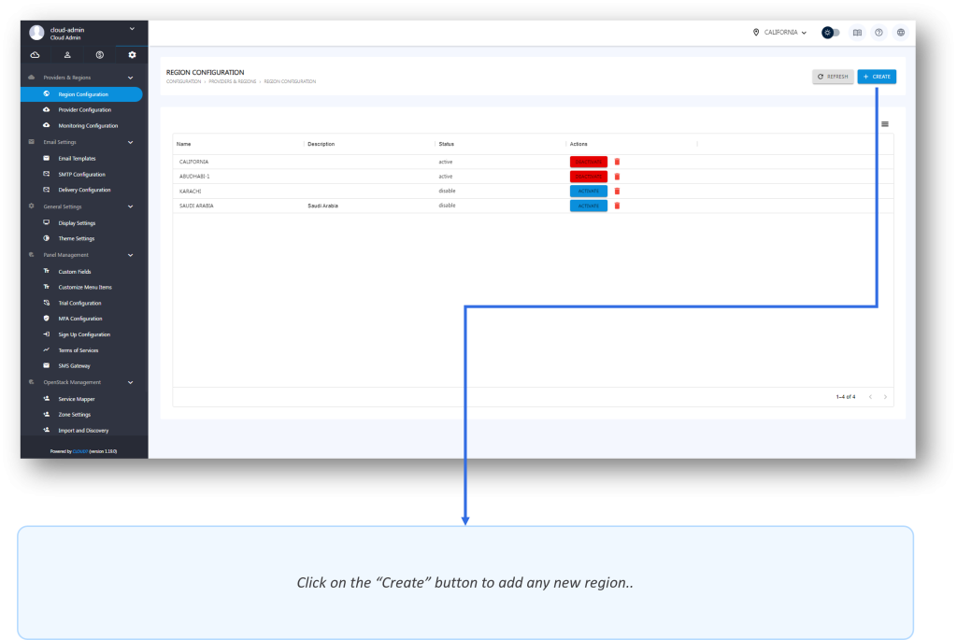
Task: Go to SMTP Configuration menu item
Action: point(81,175)
